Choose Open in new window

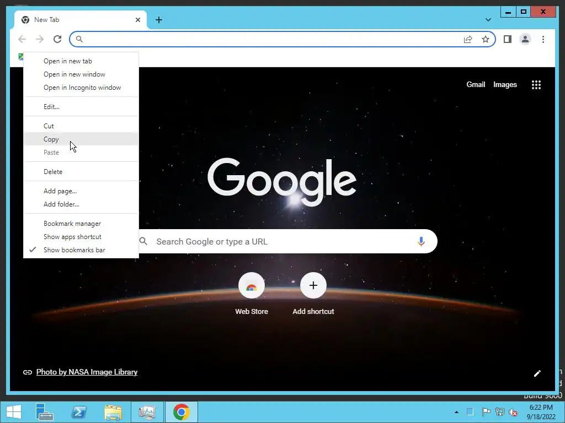pos(81,74)
